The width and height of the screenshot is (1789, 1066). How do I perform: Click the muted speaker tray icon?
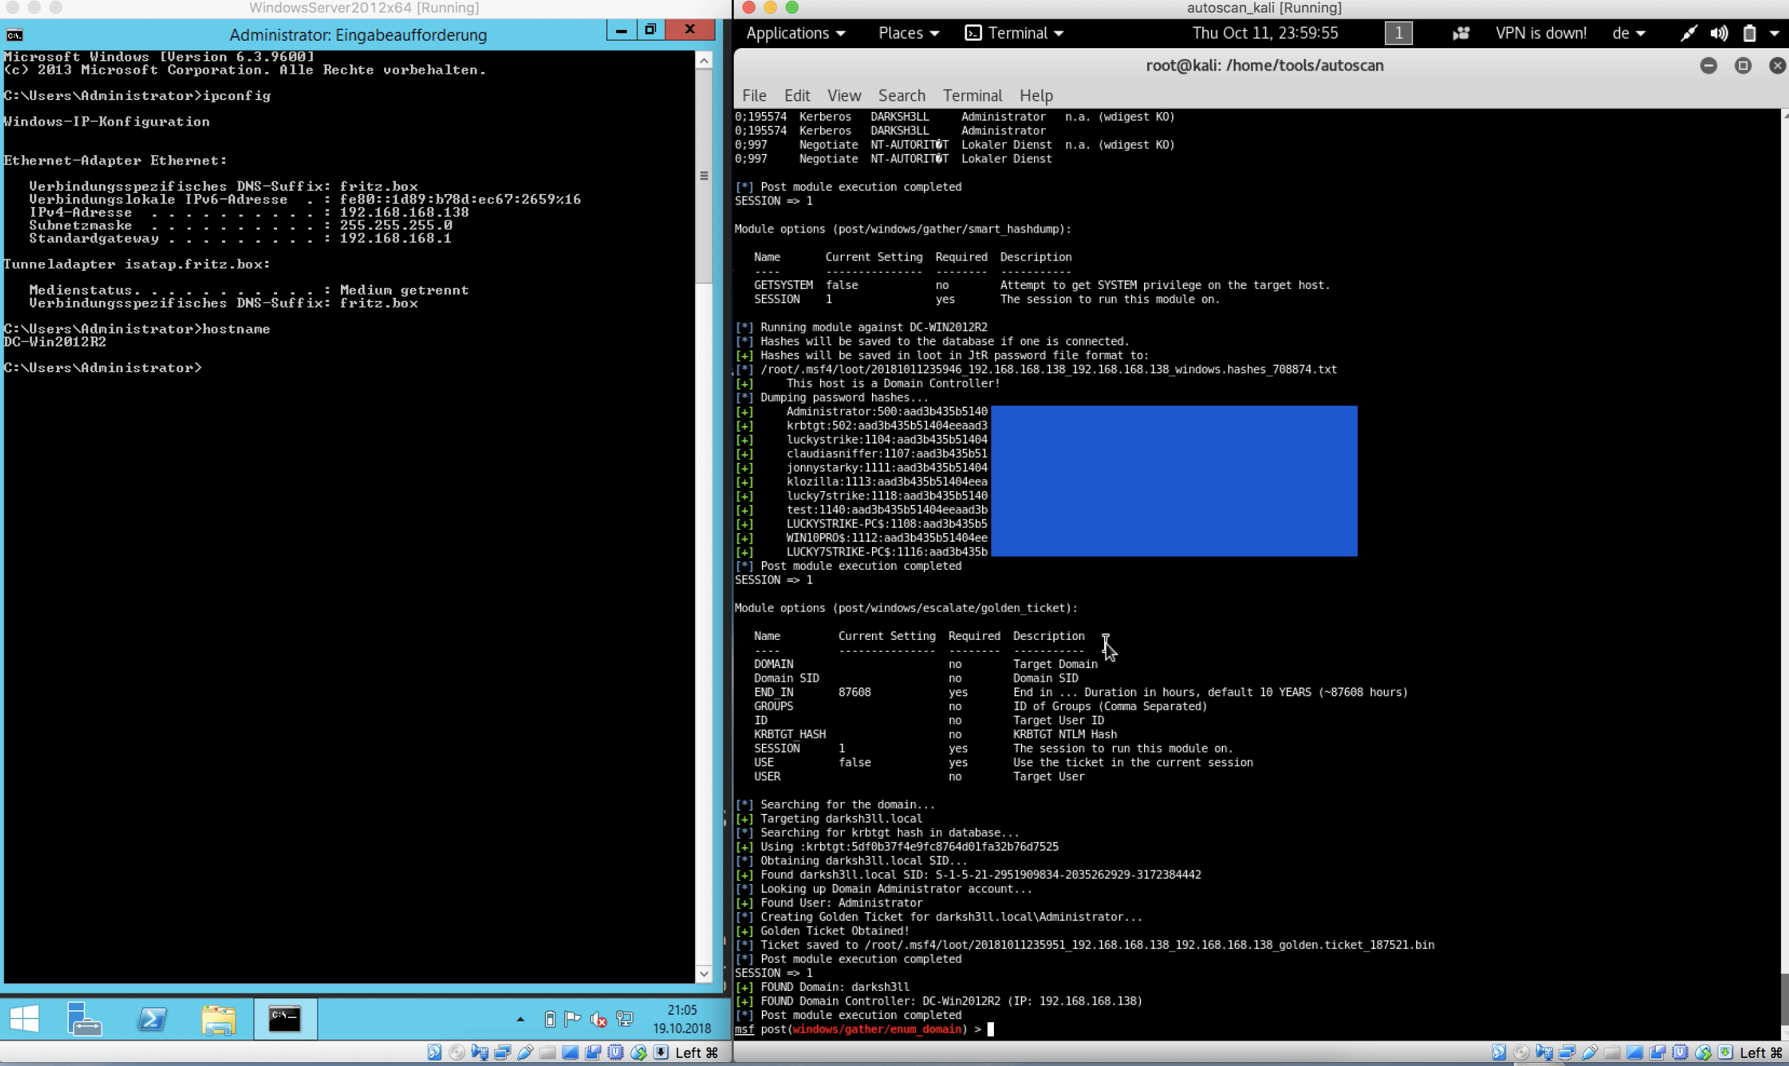(x=598, y=1018)
